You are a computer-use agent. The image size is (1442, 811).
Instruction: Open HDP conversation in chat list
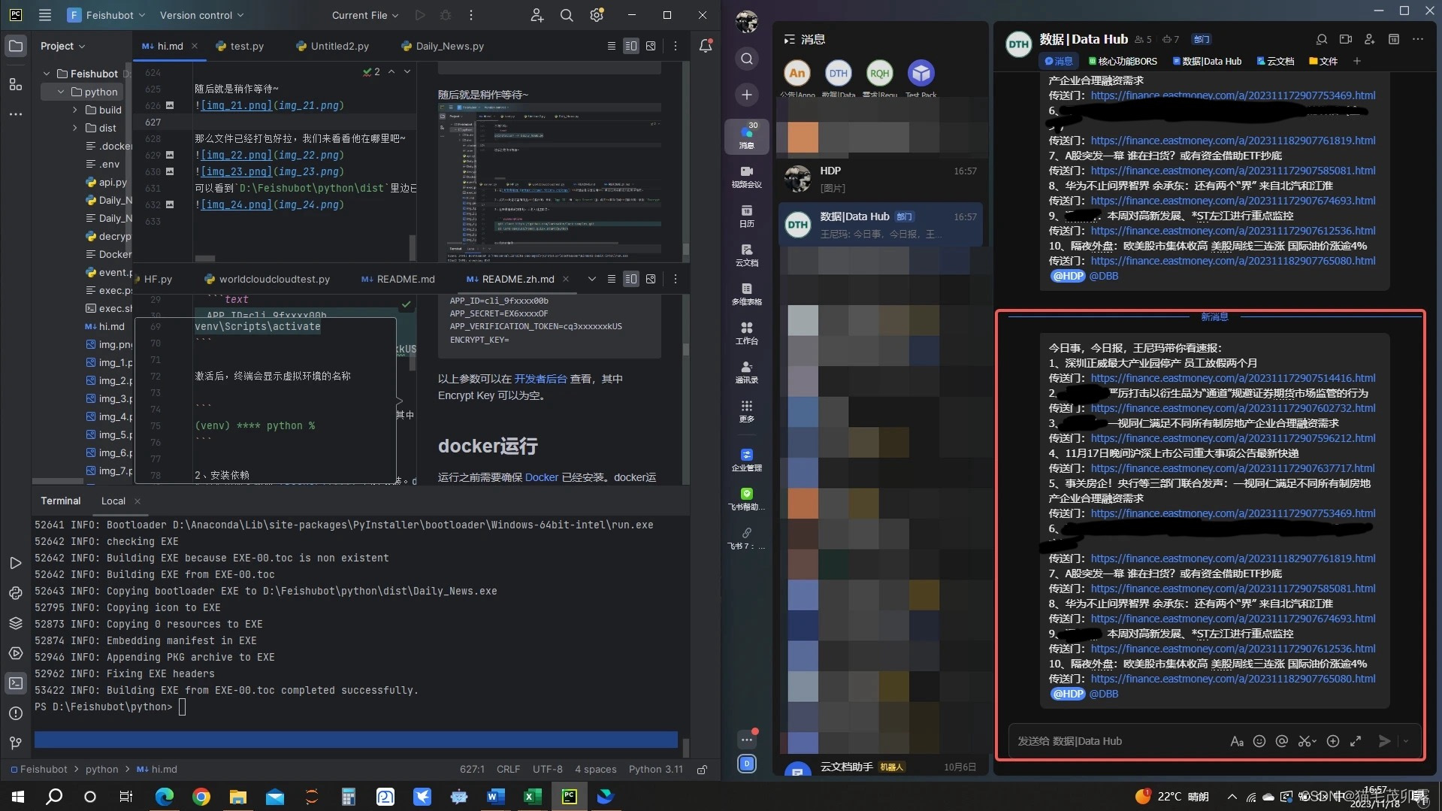click(x=881, y=179)
